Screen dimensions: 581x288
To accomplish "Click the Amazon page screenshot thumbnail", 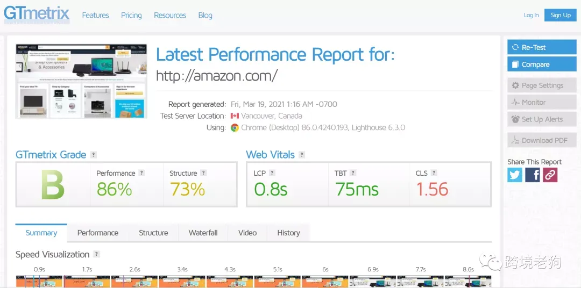I will [x=81, y=81].
